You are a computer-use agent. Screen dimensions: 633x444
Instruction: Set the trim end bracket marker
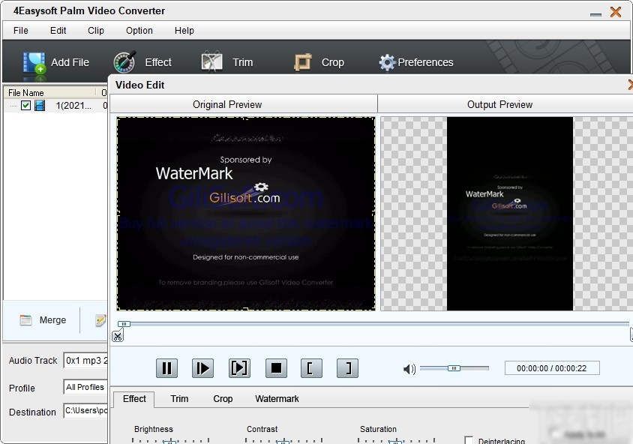tap(347, 368)
